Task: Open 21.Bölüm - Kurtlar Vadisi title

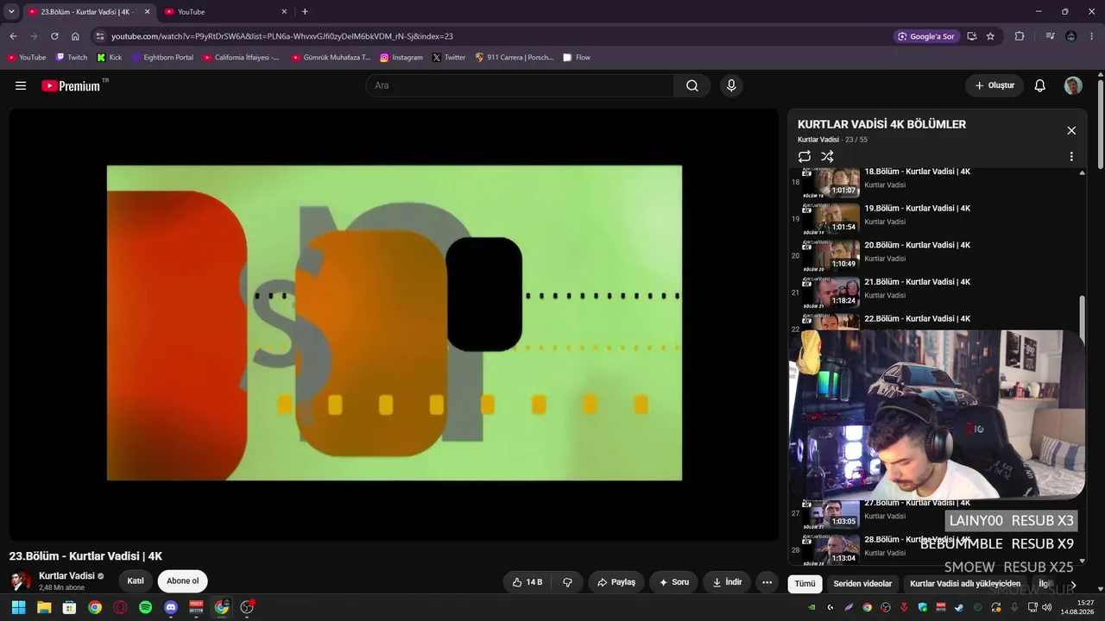Action: (x=917, y=282)
